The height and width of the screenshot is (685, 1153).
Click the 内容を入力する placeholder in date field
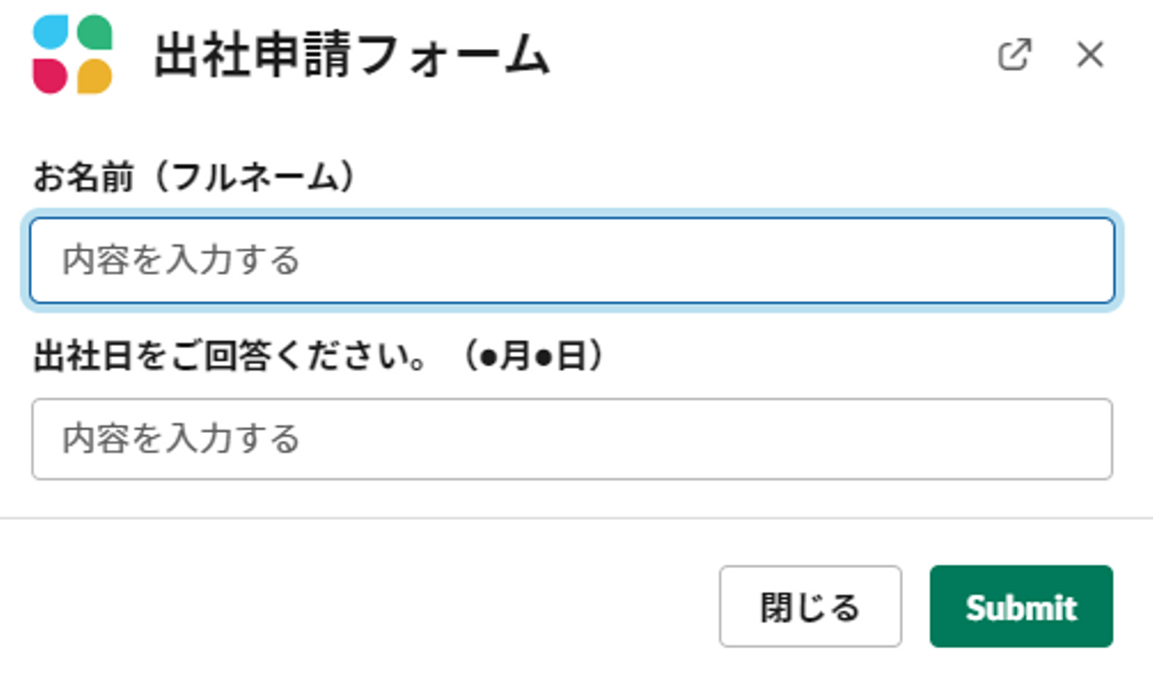181,439
